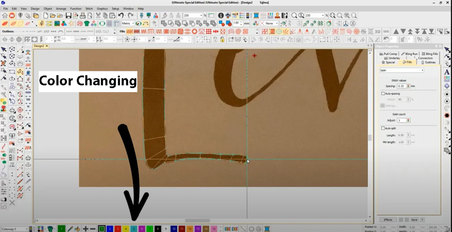Add a color with the plus icon

click(x=86, y=229)
